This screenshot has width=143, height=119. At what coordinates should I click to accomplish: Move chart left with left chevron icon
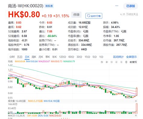point(116,62)
